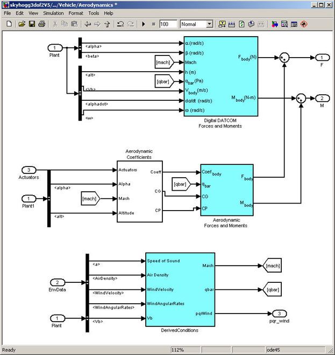Go up to parent system arrow icon
Screen dimensions: 335x355
coord(108,24)
